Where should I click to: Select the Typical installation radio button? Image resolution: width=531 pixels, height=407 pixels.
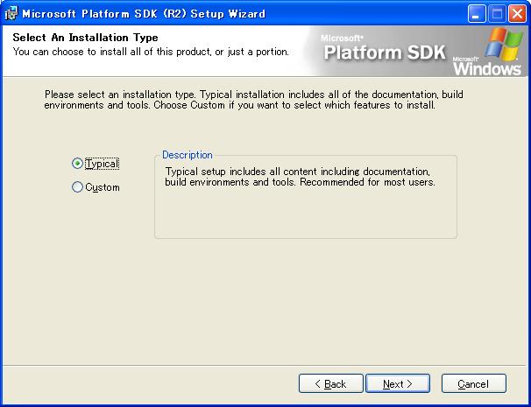point(78,164)
